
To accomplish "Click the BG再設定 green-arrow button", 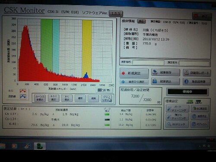I will (x=200, y=108).
